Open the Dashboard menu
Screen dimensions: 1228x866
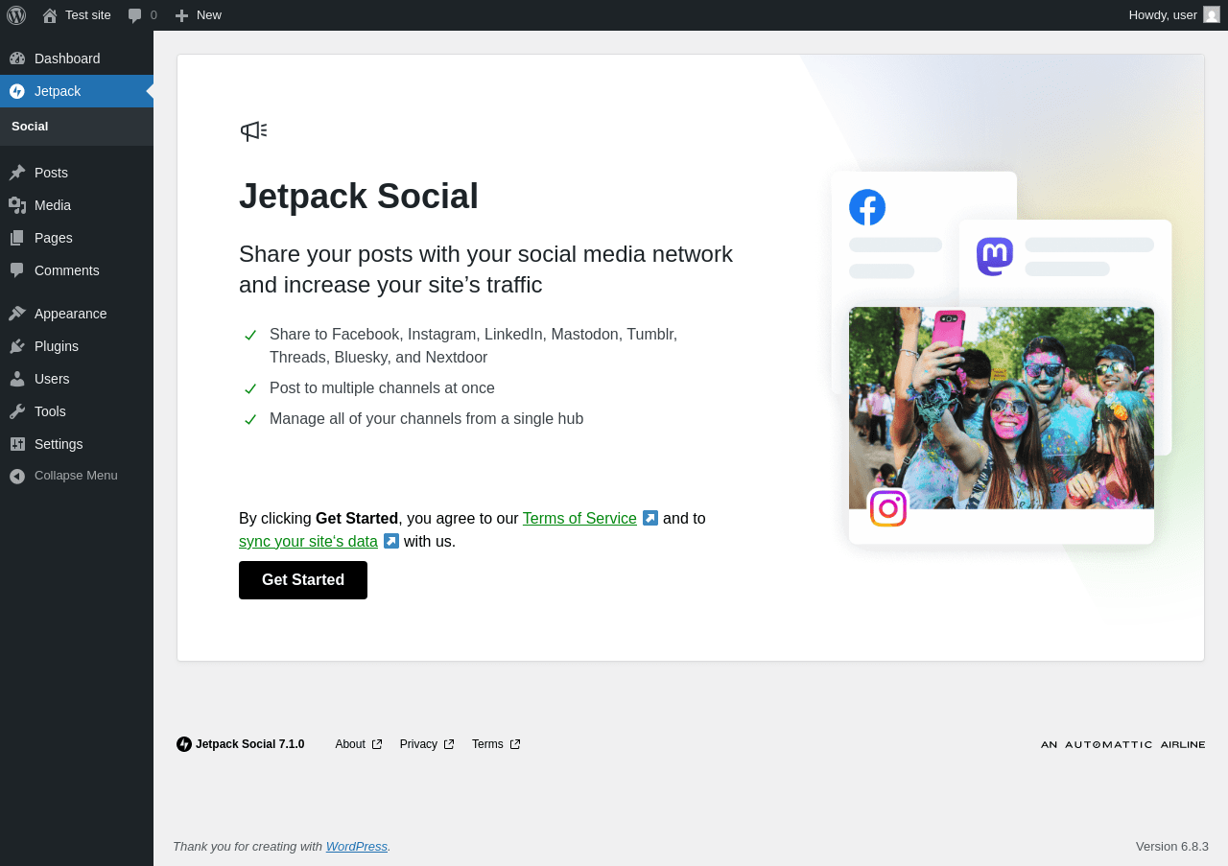pyautogui.click(x=67, y=59)
